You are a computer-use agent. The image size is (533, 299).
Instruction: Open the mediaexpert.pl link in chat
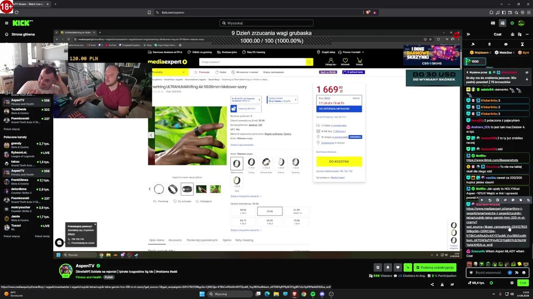pos(496,226)
